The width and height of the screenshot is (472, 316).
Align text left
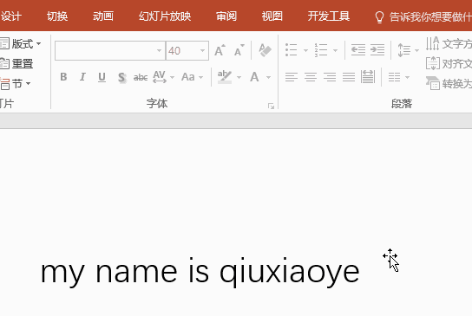tap(292, 77)
